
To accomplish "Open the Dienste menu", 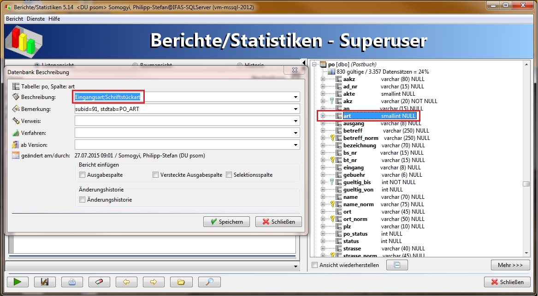I will click(36, 19).
